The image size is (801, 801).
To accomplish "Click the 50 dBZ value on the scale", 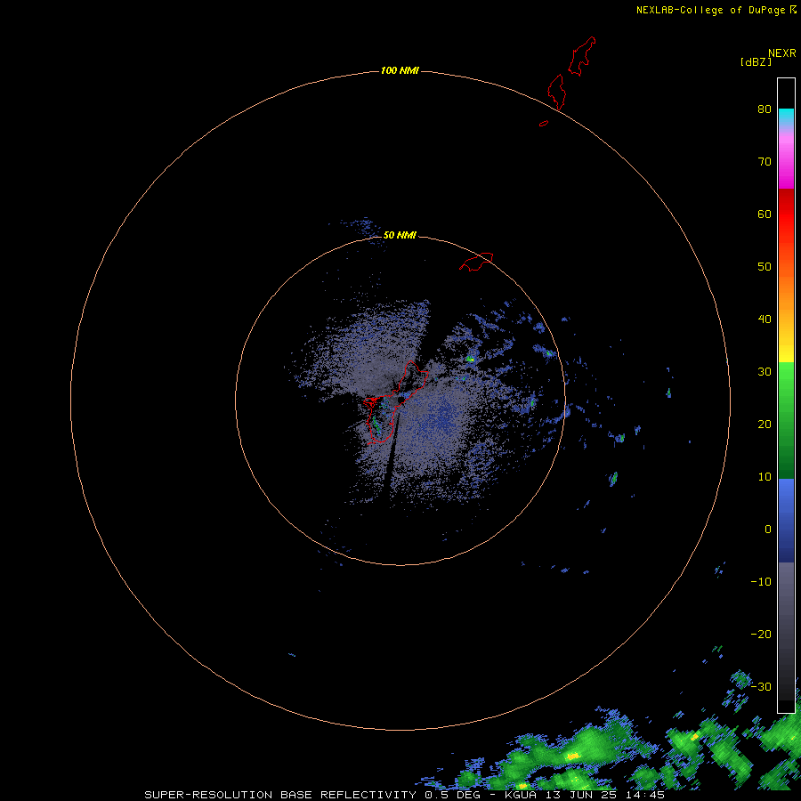I will 765,267.
